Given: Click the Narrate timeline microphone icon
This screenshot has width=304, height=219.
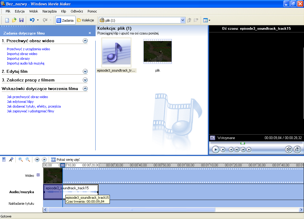Looking at the screenshot, I should click(11, 160).
